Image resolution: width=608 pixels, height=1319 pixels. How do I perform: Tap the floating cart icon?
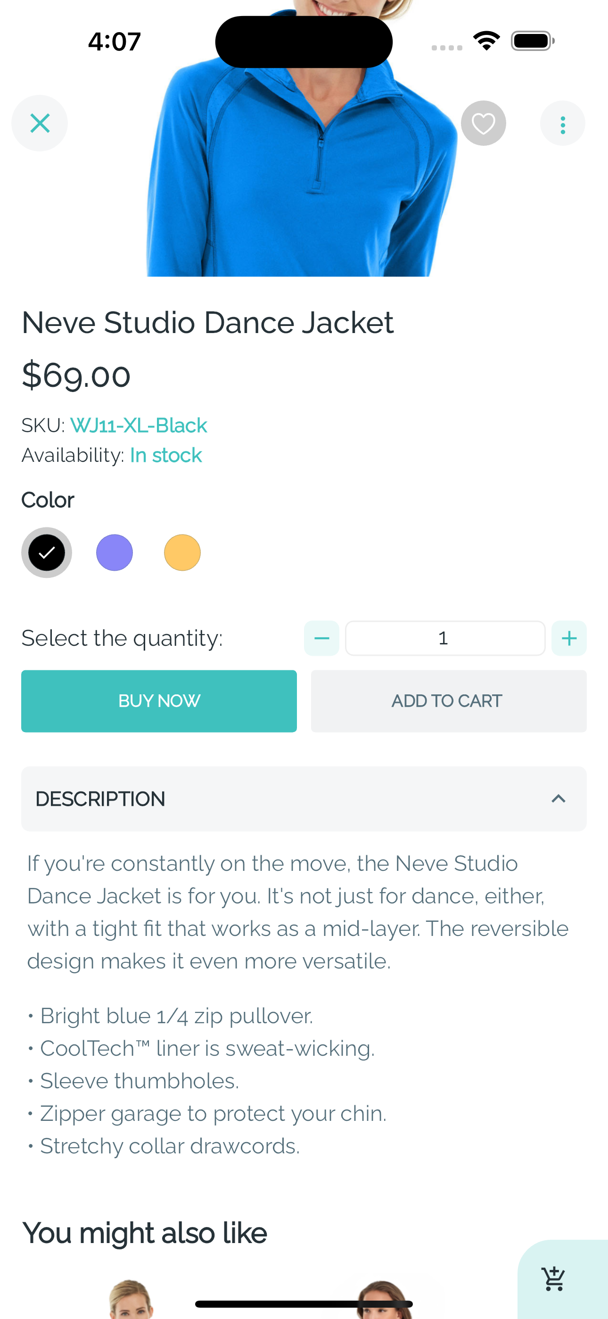[554, 1278]
